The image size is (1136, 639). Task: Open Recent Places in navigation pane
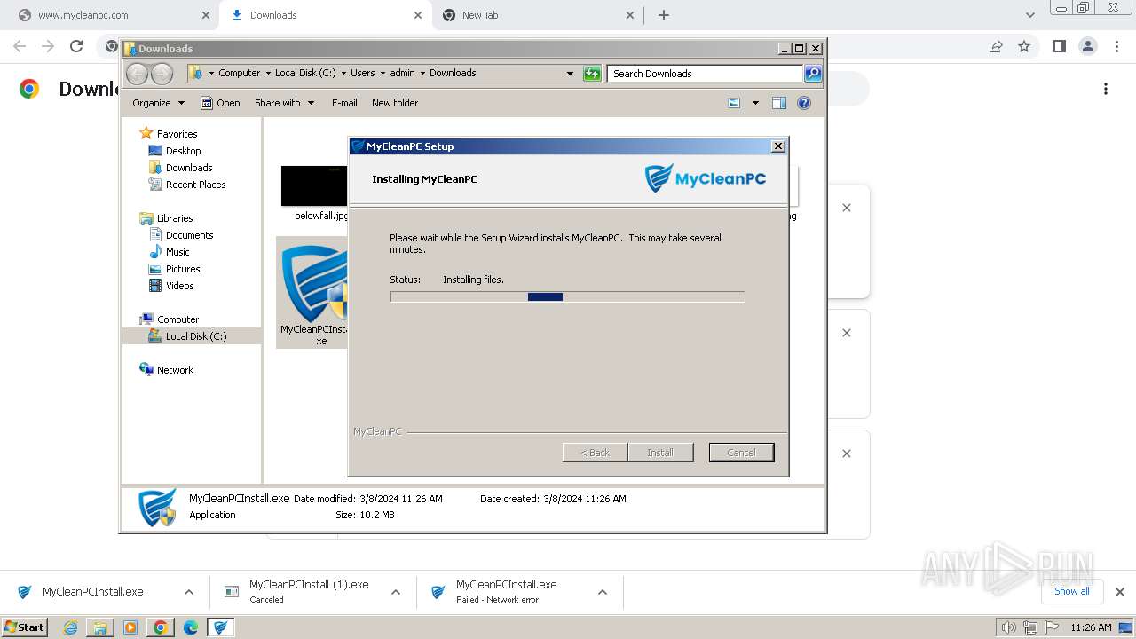[195, 185]
